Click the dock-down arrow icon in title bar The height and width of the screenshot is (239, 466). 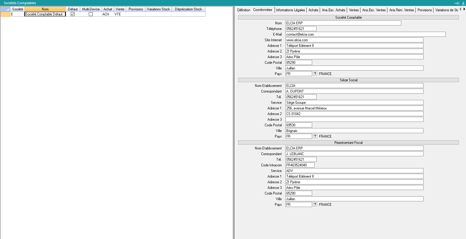pos(463,3)
